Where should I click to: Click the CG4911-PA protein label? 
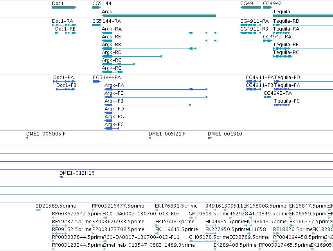(x=260, y=78)
